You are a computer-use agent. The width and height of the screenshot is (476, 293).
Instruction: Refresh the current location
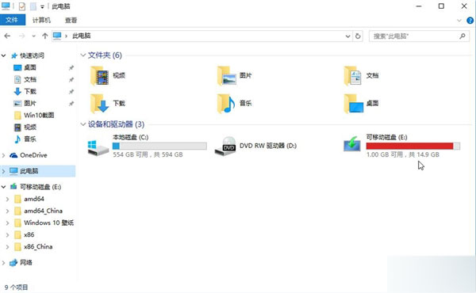click(358, 36)
